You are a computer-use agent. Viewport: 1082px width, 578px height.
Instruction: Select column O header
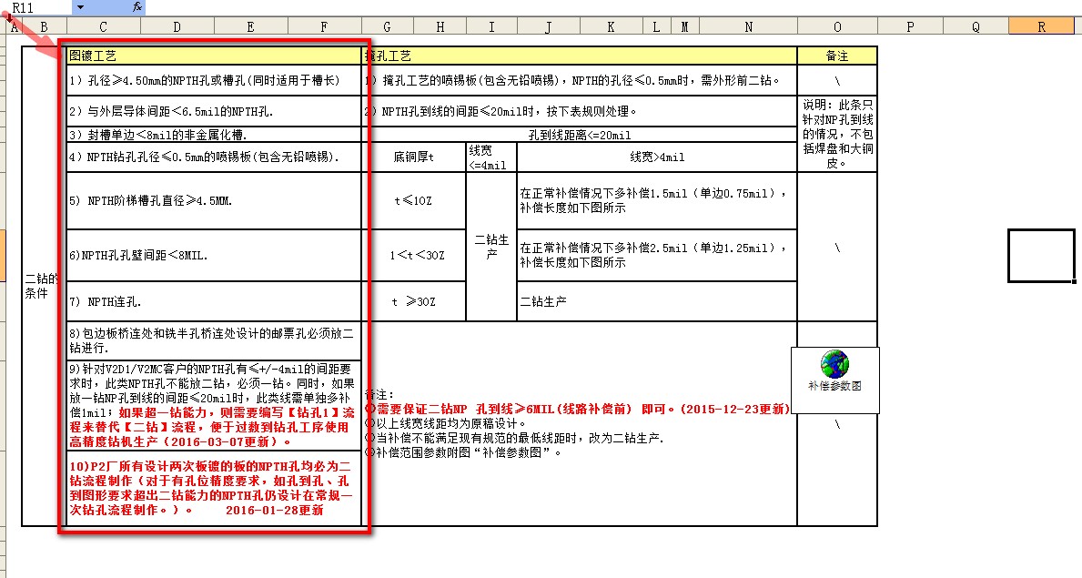pyautogui.click(x=837, y=26)
